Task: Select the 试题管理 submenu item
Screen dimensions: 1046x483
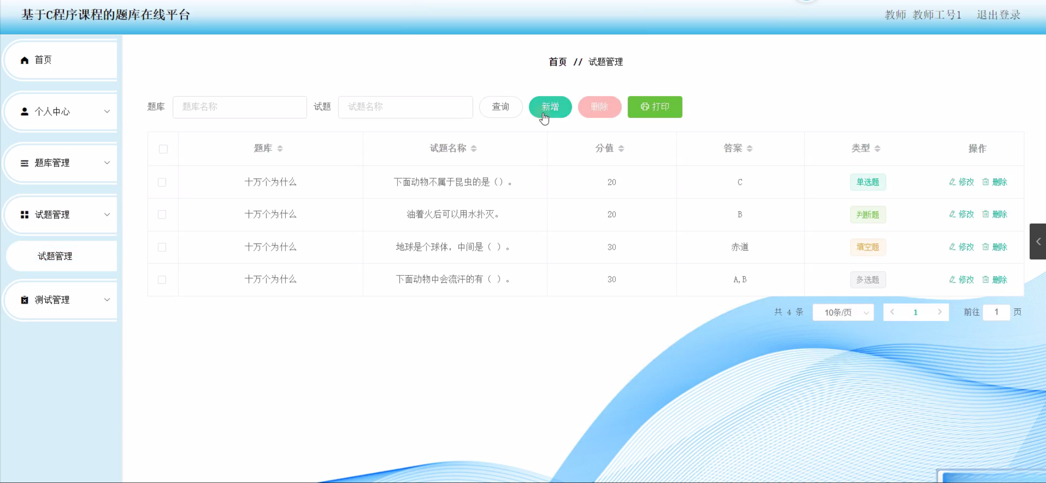Action: (x=55, y=256)
